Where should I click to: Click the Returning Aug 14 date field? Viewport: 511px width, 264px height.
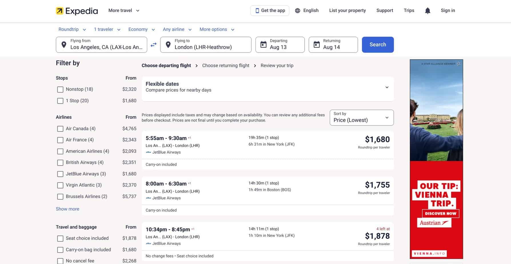coord(333,45)
